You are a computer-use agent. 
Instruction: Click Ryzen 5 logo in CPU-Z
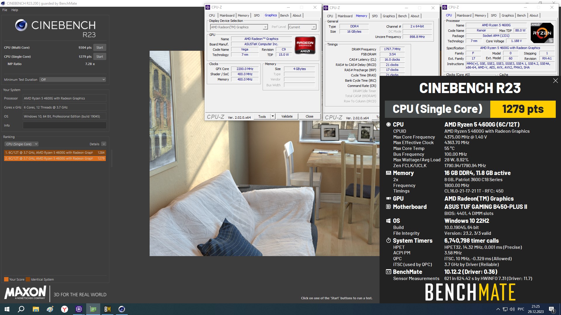[542, 33]
